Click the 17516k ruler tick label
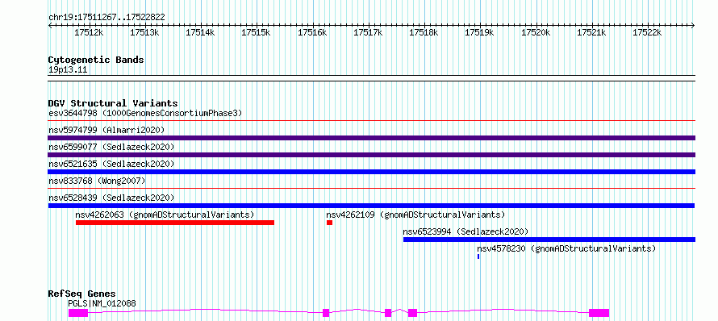 pyautogui.click(x=312, y=32)
